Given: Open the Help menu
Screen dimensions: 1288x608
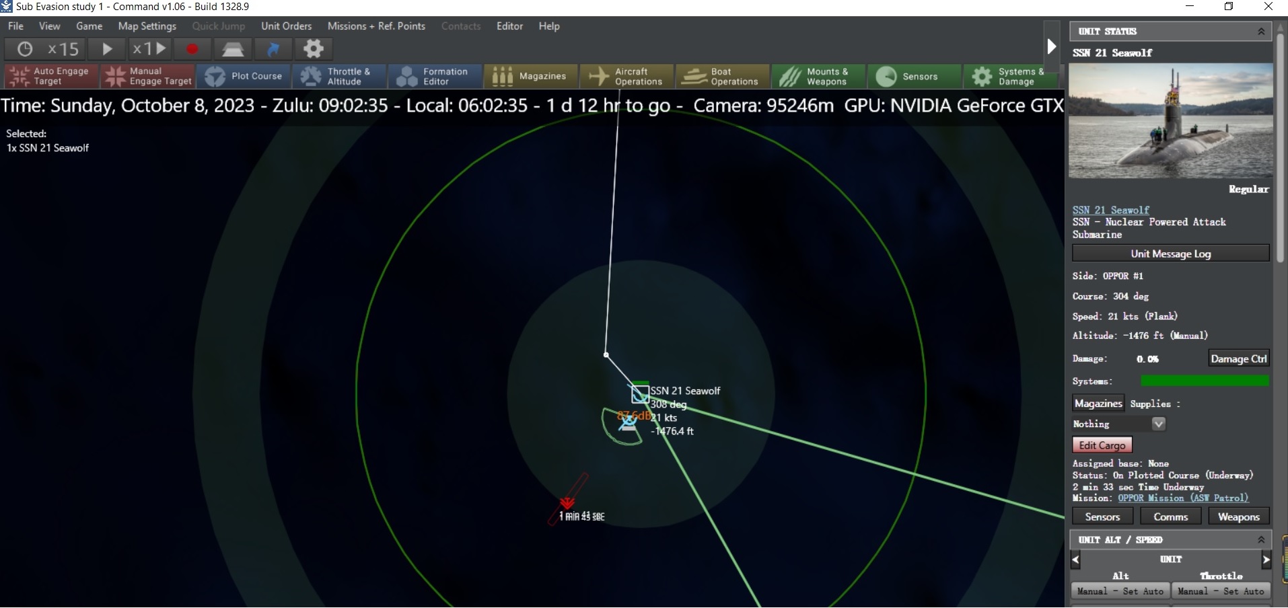Looking at the screenshot, I should click(549, 26).
